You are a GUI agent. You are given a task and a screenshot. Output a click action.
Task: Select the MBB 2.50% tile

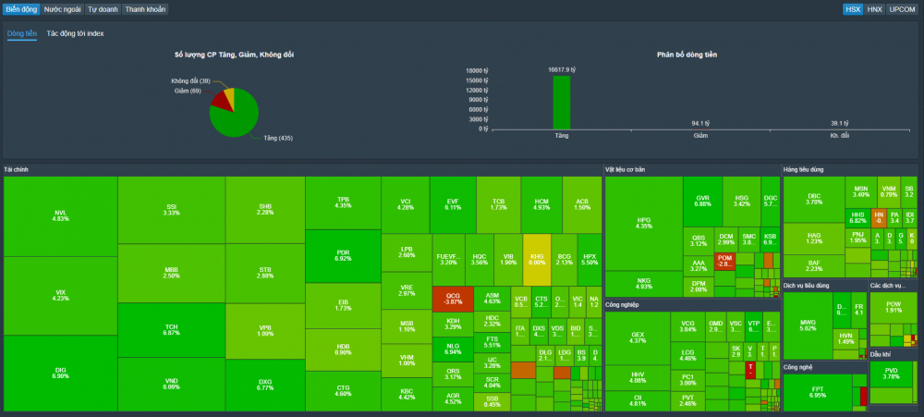pos(172,273)
